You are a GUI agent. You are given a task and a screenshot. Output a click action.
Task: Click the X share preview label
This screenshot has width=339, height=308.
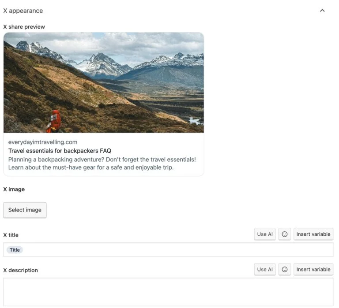[x=24, y=27]
